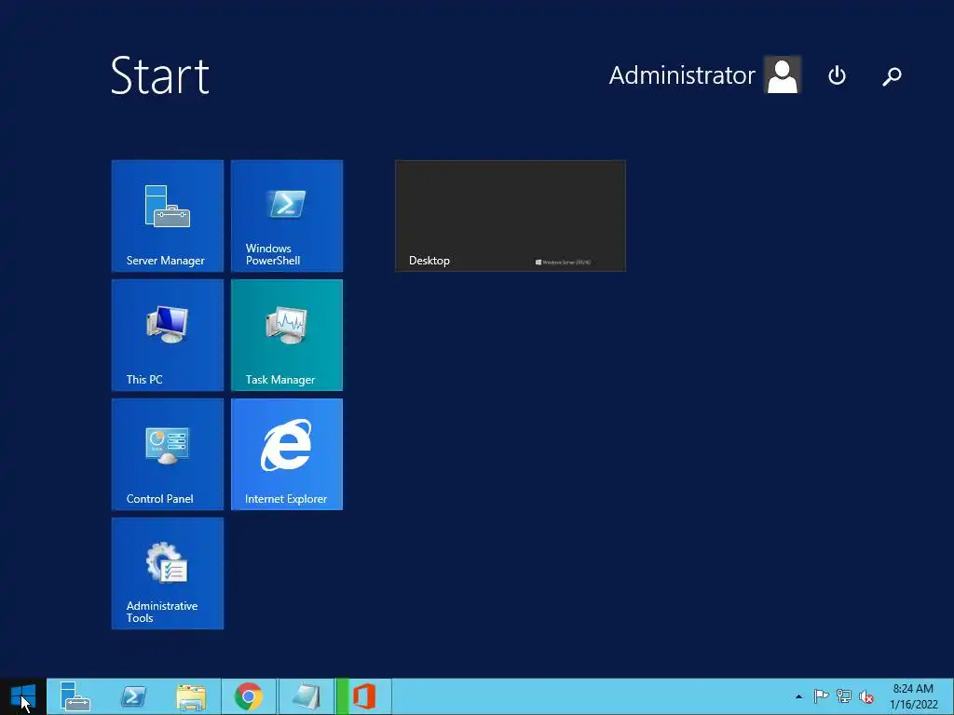Image resolution: width=954 pixels, height=715 pixels.
Task: Open PowerShell from the taskbar
Action: tap(133, 696)
